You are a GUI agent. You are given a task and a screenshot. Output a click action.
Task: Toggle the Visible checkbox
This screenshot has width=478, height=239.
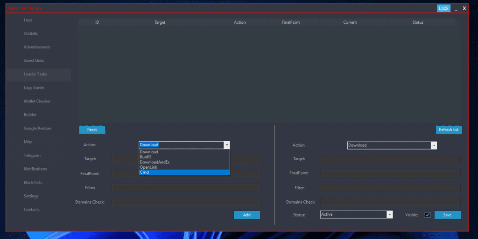click(x=427, y=215)
